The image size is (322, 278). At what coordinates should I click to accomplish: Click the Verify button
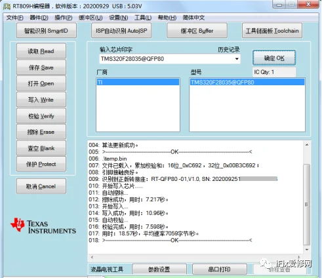coord(41,116)
